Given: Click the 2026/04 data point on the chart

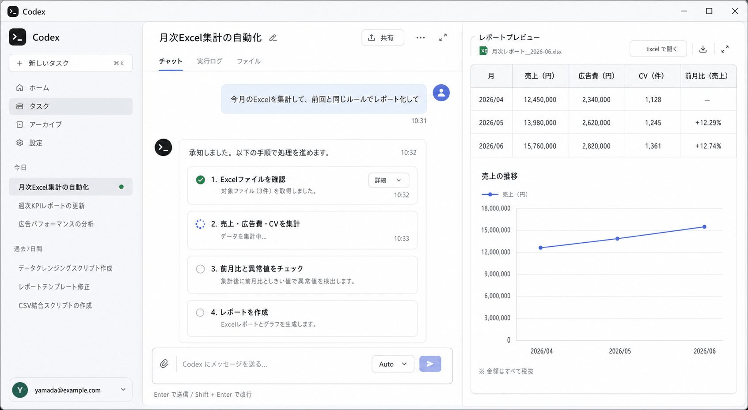Looking at the screenshot, I should click(541, 248).
